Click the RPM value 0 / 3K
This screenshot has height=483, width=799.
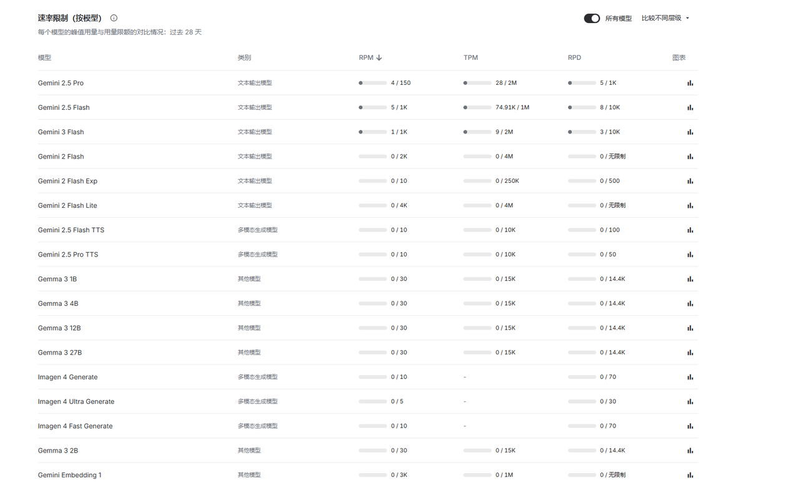coord(399,475)
